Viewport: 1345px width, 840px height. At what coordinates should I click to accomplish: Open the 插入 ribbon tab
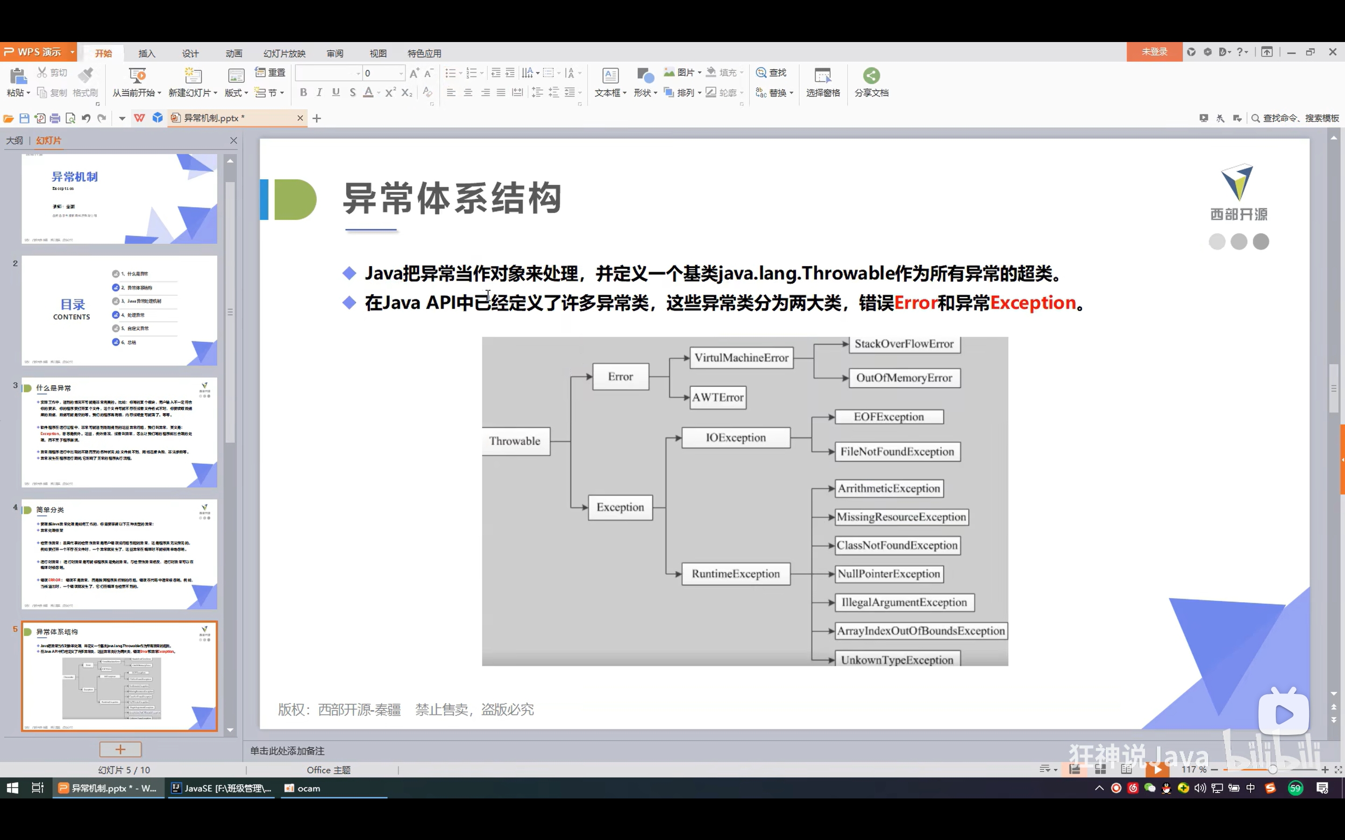coord(147,53)
